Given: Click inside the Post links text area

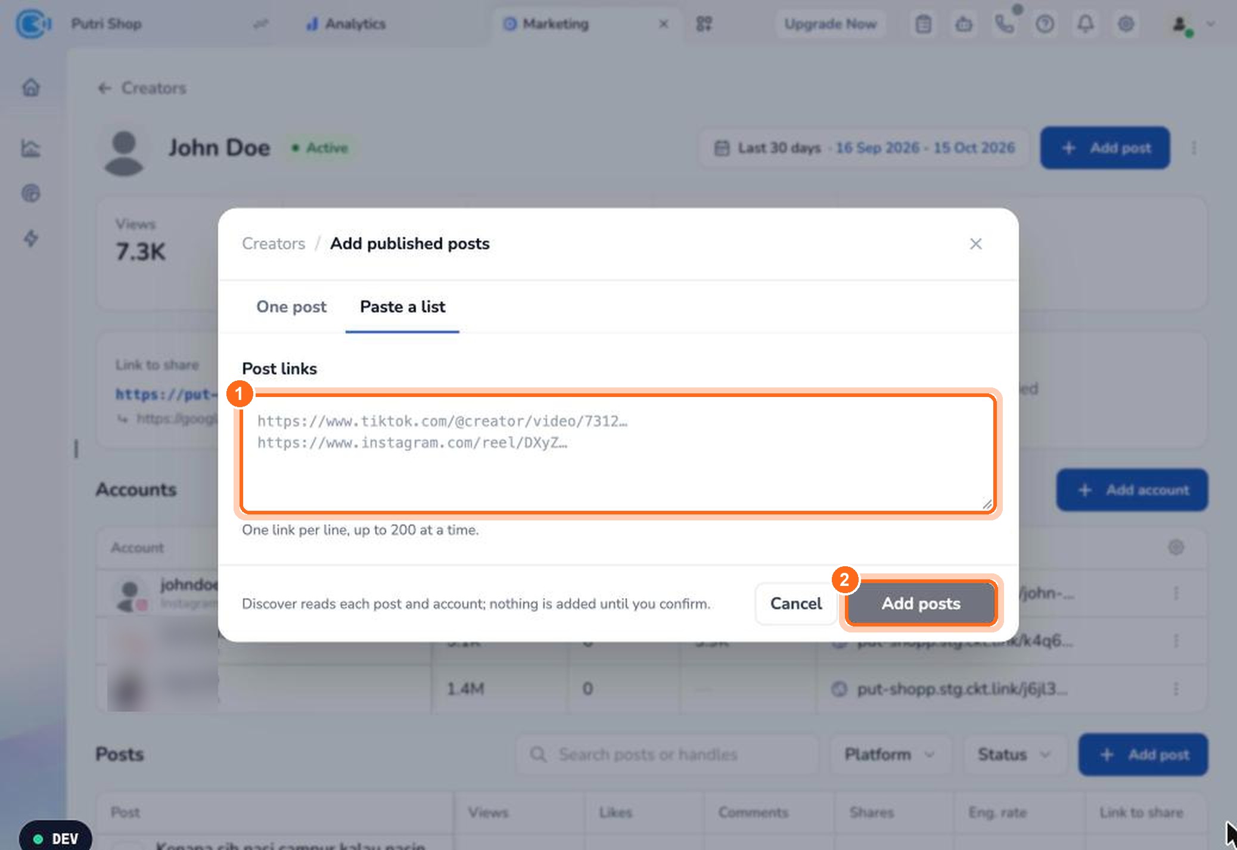Looking at the screenshot, I should pyautogui.click(x=618, y=453).
